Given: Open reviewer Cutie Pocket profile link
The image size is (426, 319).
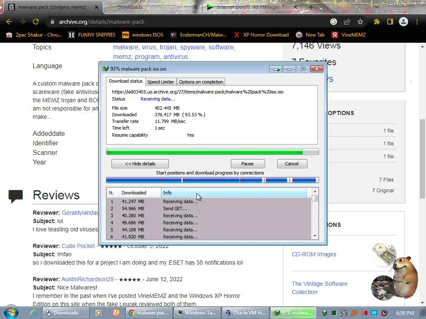Looking at the screenshot, I should [78, 246].
